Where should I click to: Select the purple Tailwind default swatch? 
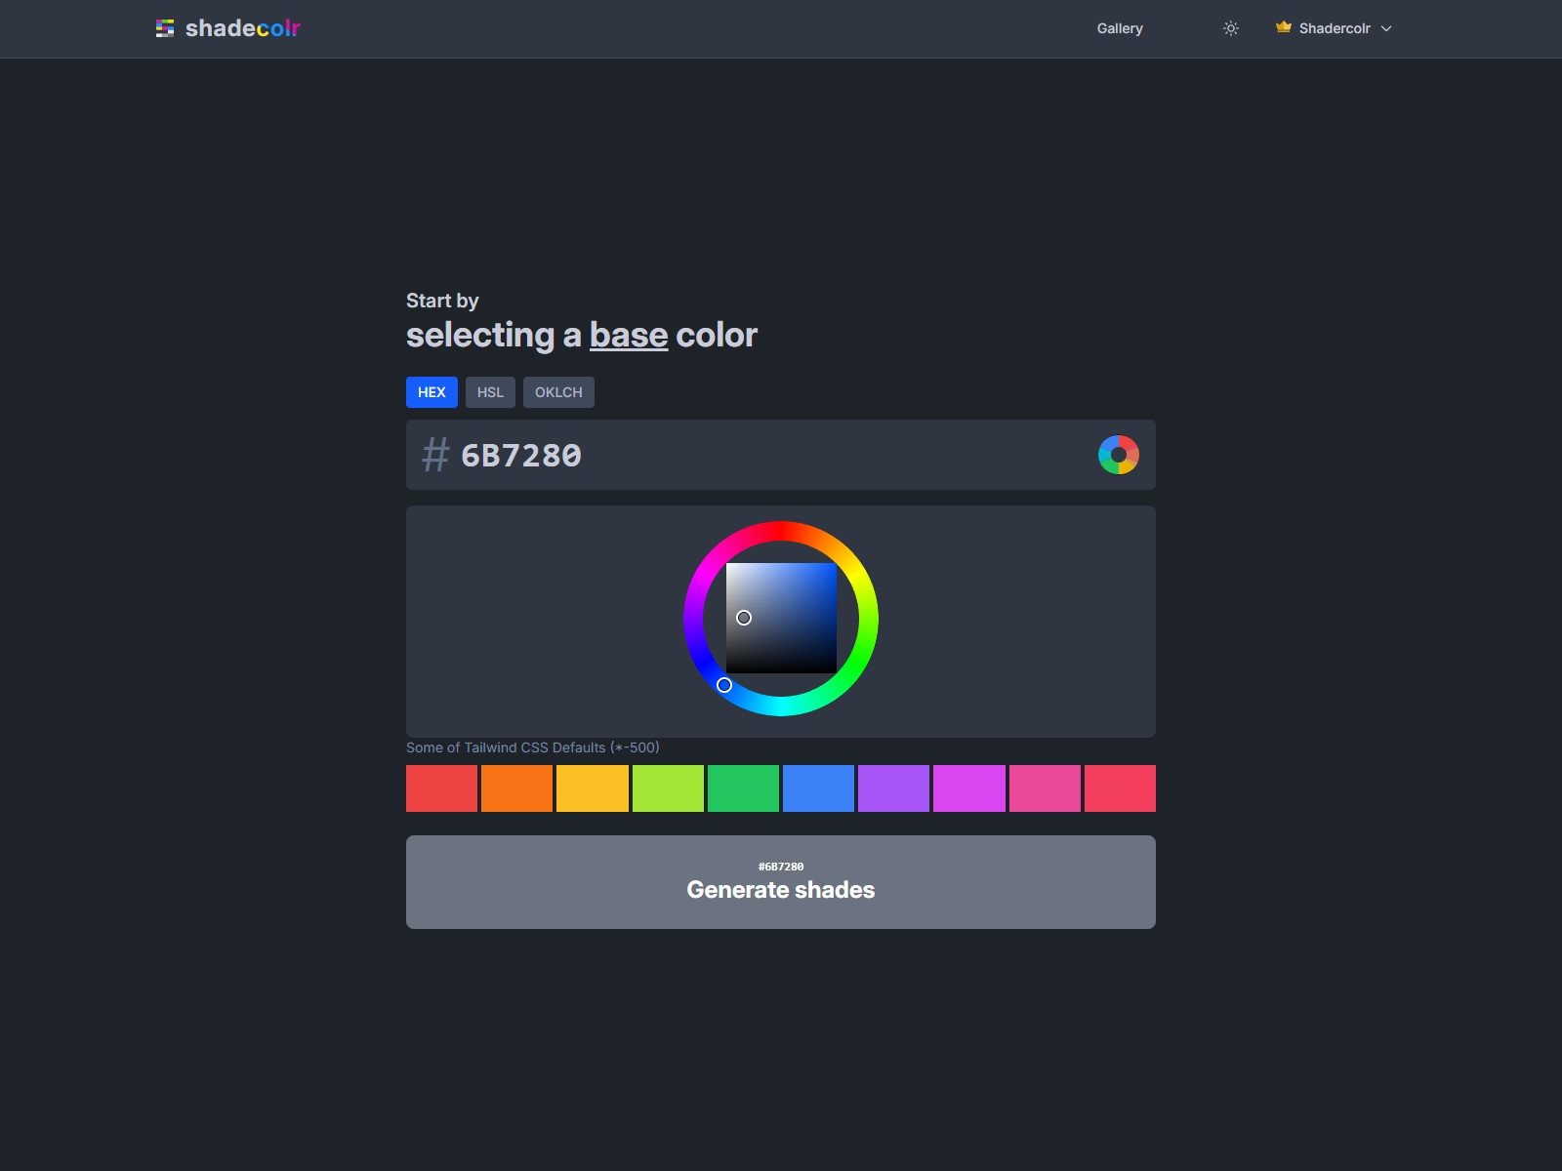click(x=894, y=787)
